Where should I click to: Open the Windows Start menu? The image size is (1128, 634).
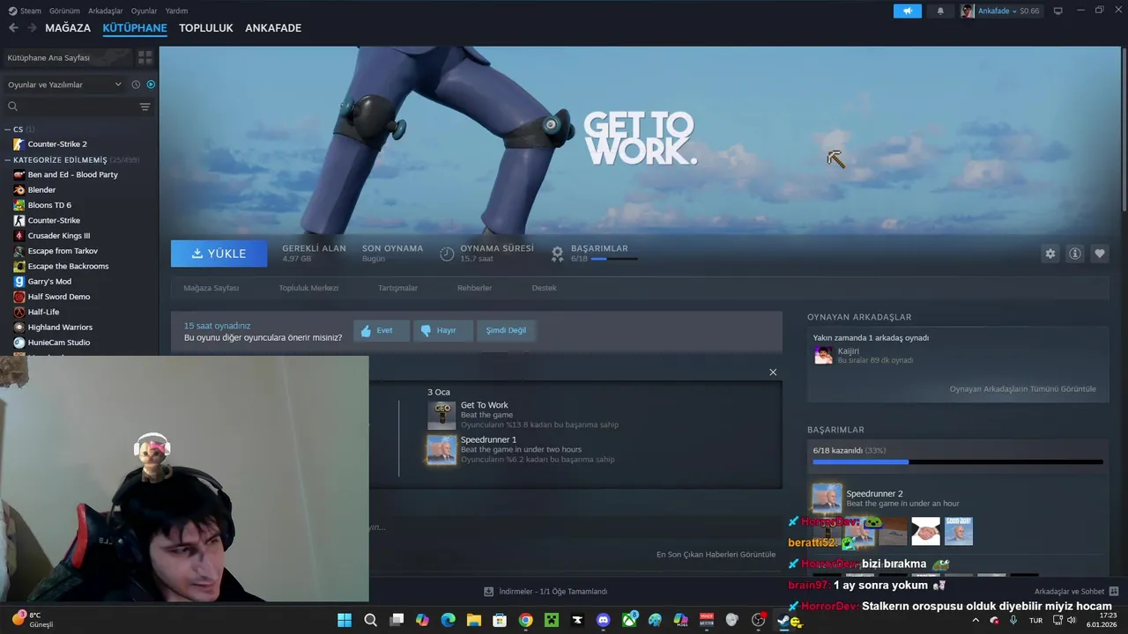[x=345, y=620]
